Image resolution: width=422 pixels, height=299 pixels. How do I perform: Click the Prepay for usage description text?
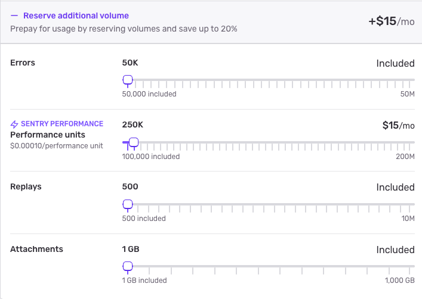tap(124, 29)
